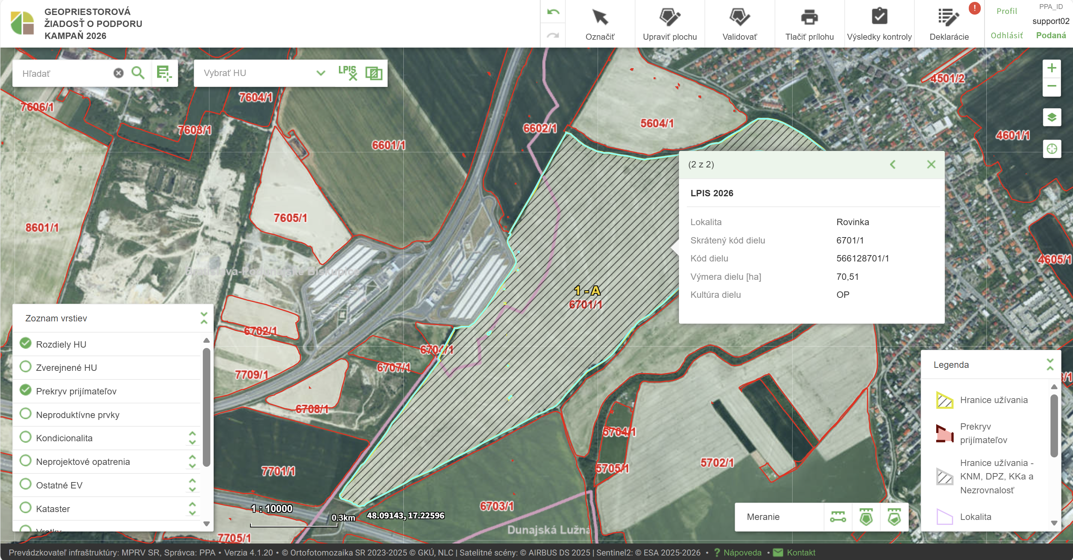
Task: Open the Deklarácie menu
Action: (949, 24)
